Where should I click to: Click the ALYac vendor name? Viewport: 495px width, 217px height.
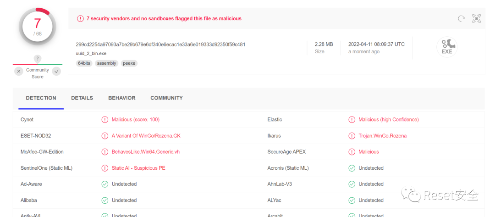(x=275, y=200)
